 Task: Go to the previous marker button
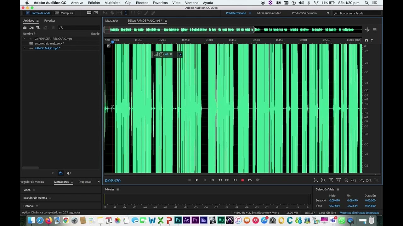tap(212, 180)
